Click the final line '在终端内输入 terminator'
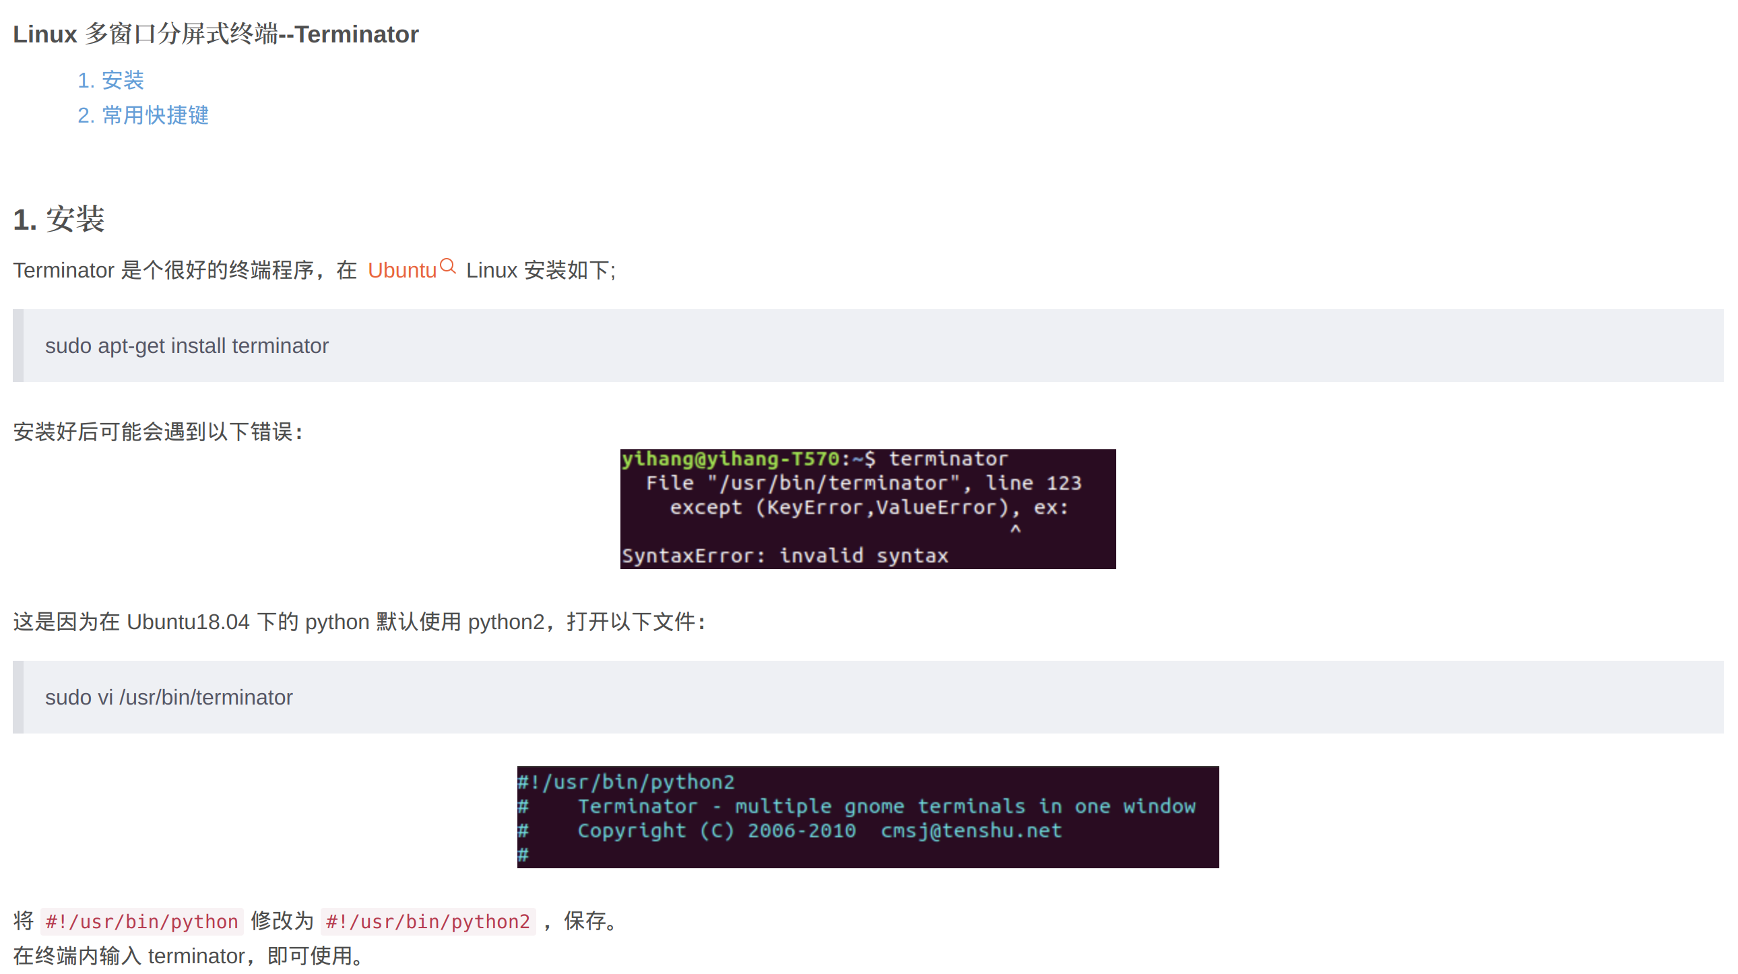1738x974 pixels. coord(189,956)
